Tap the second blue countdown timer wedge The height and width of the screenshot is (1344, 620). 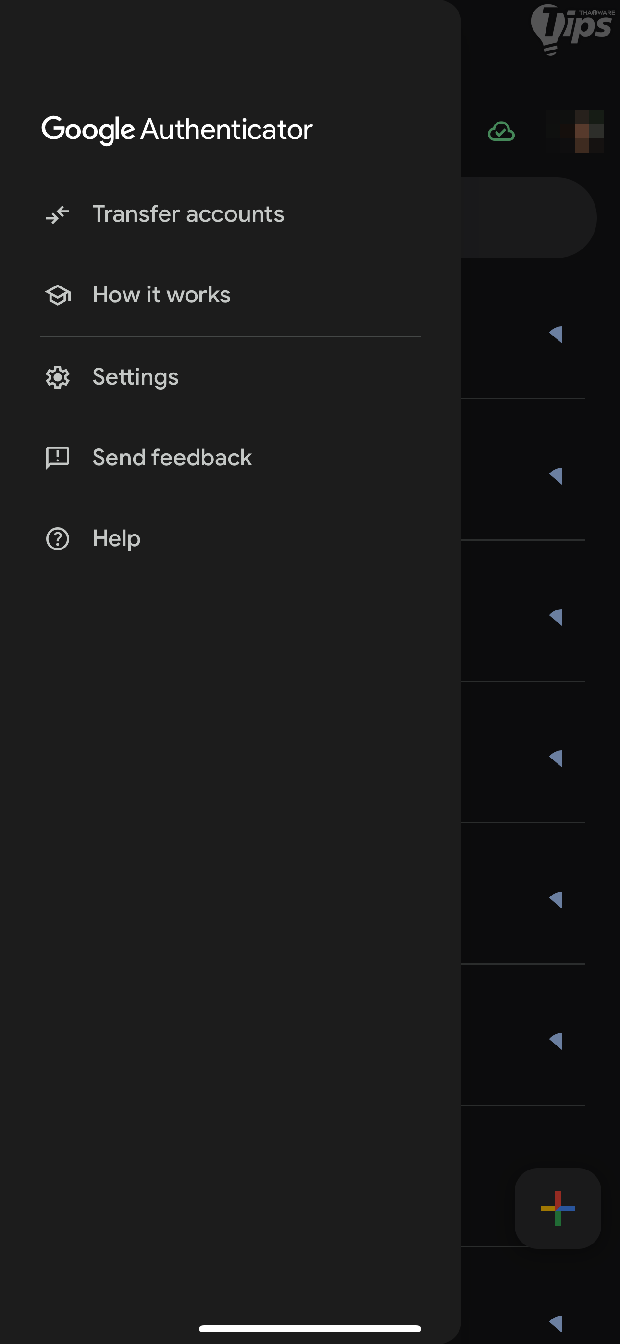[x=557, y=476]
